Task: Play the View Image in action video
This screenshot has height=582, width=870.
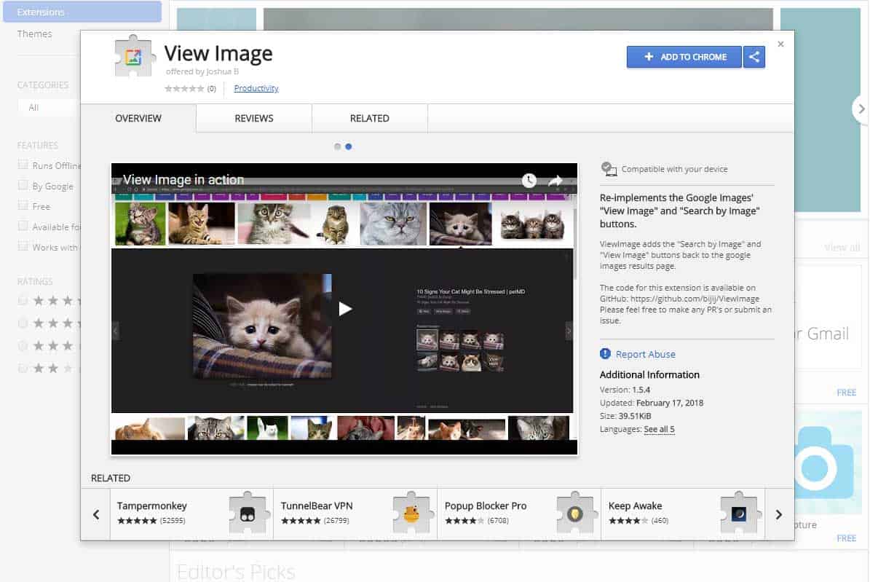Action: (x=344, y=309)
